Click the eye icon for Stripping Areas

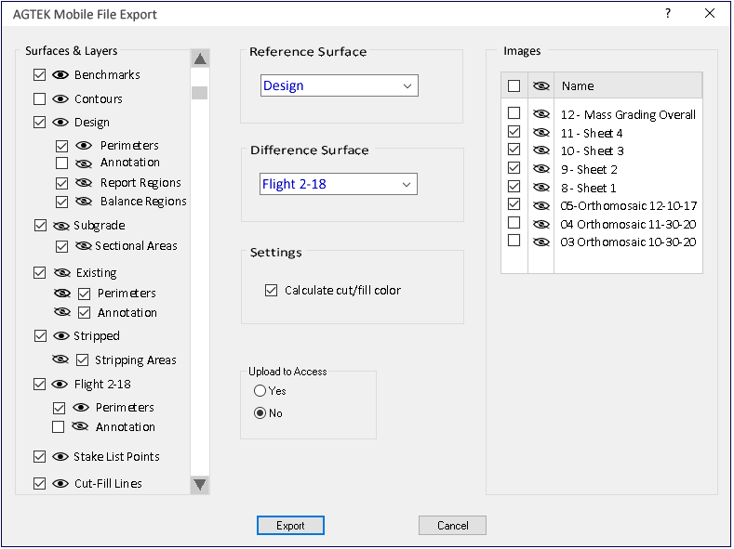[60, 360]
